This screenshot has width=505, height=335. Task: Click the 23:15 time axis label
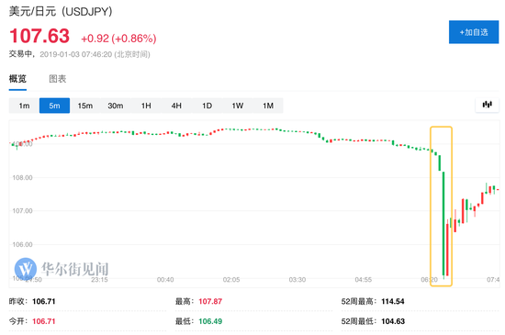click(99, 280)
